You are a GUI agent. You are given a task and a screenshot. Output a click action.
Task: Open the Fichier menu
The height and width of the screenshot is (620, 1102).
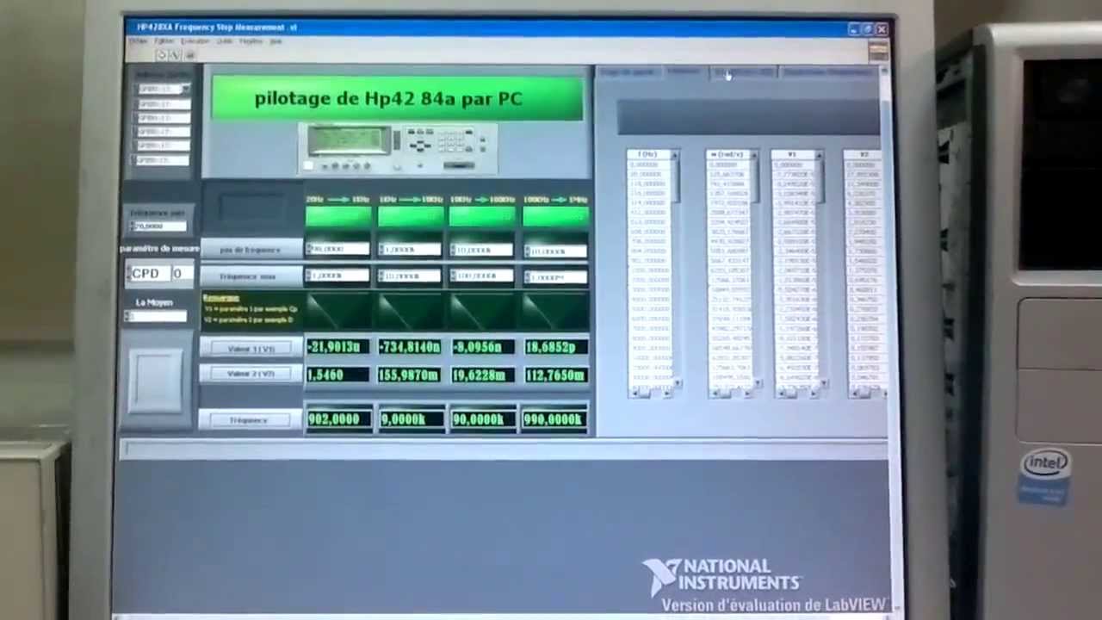(x=139, y=40)
